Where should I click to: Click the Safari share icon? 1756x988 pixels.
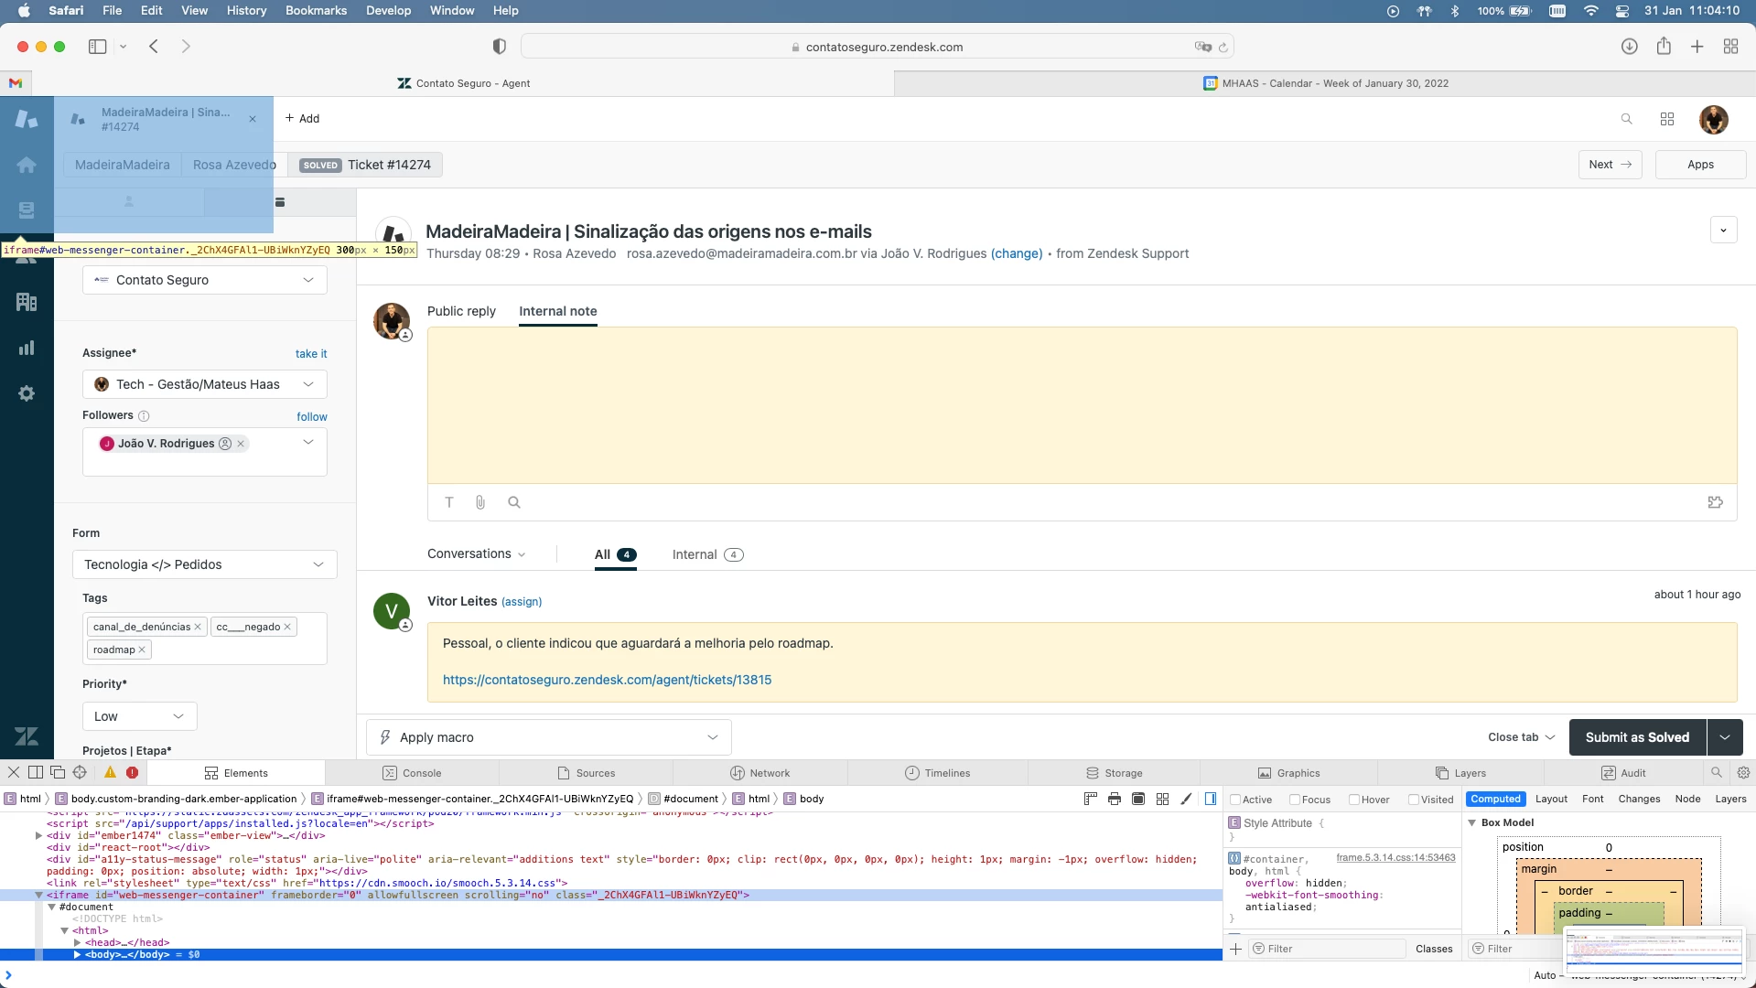pyautogui.click(x=1664, y=47)
